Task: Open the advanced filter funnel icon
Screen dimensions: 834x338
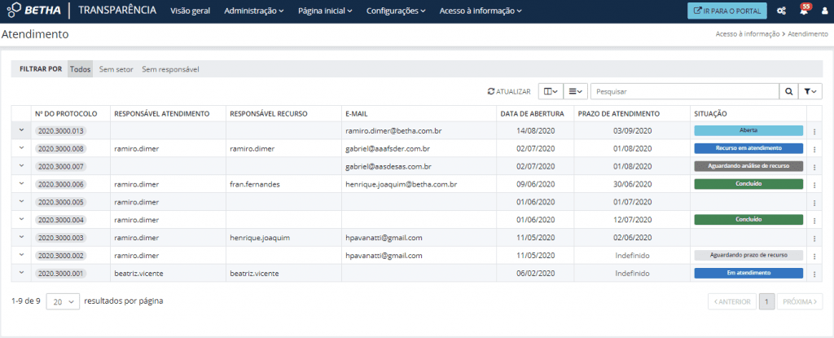Action: pos(810,92)
